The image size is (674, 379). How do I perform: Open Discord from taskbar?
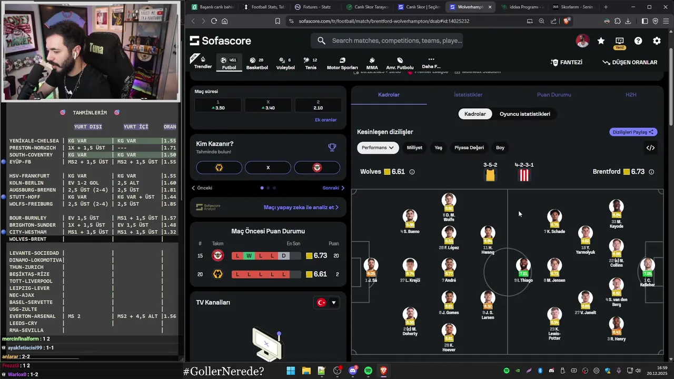(x=353, y=371)
